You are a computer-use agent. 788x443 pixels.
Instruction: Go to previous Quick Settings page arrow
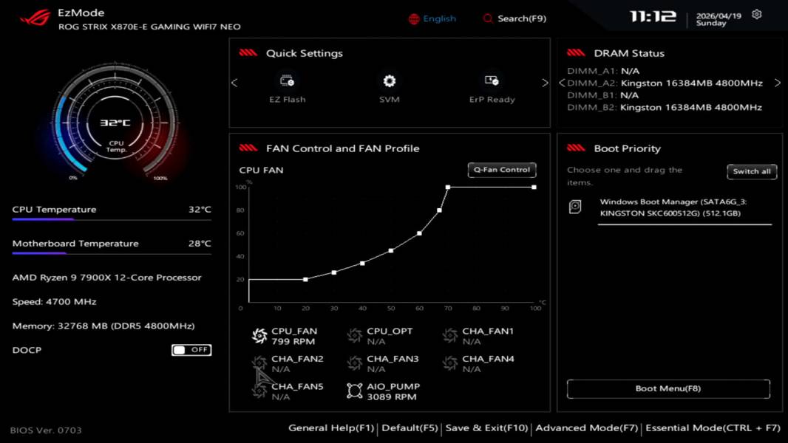tap(234, 83)
